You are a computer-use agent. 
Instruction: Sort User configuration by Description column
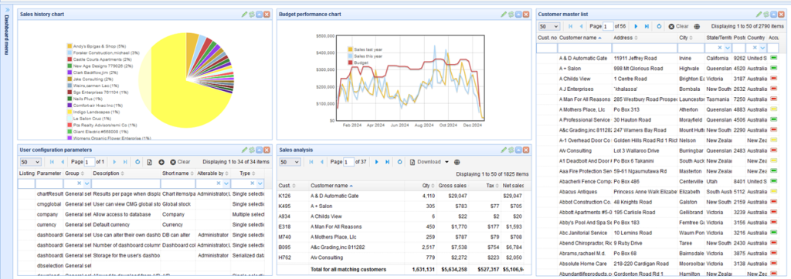[126, 173]
